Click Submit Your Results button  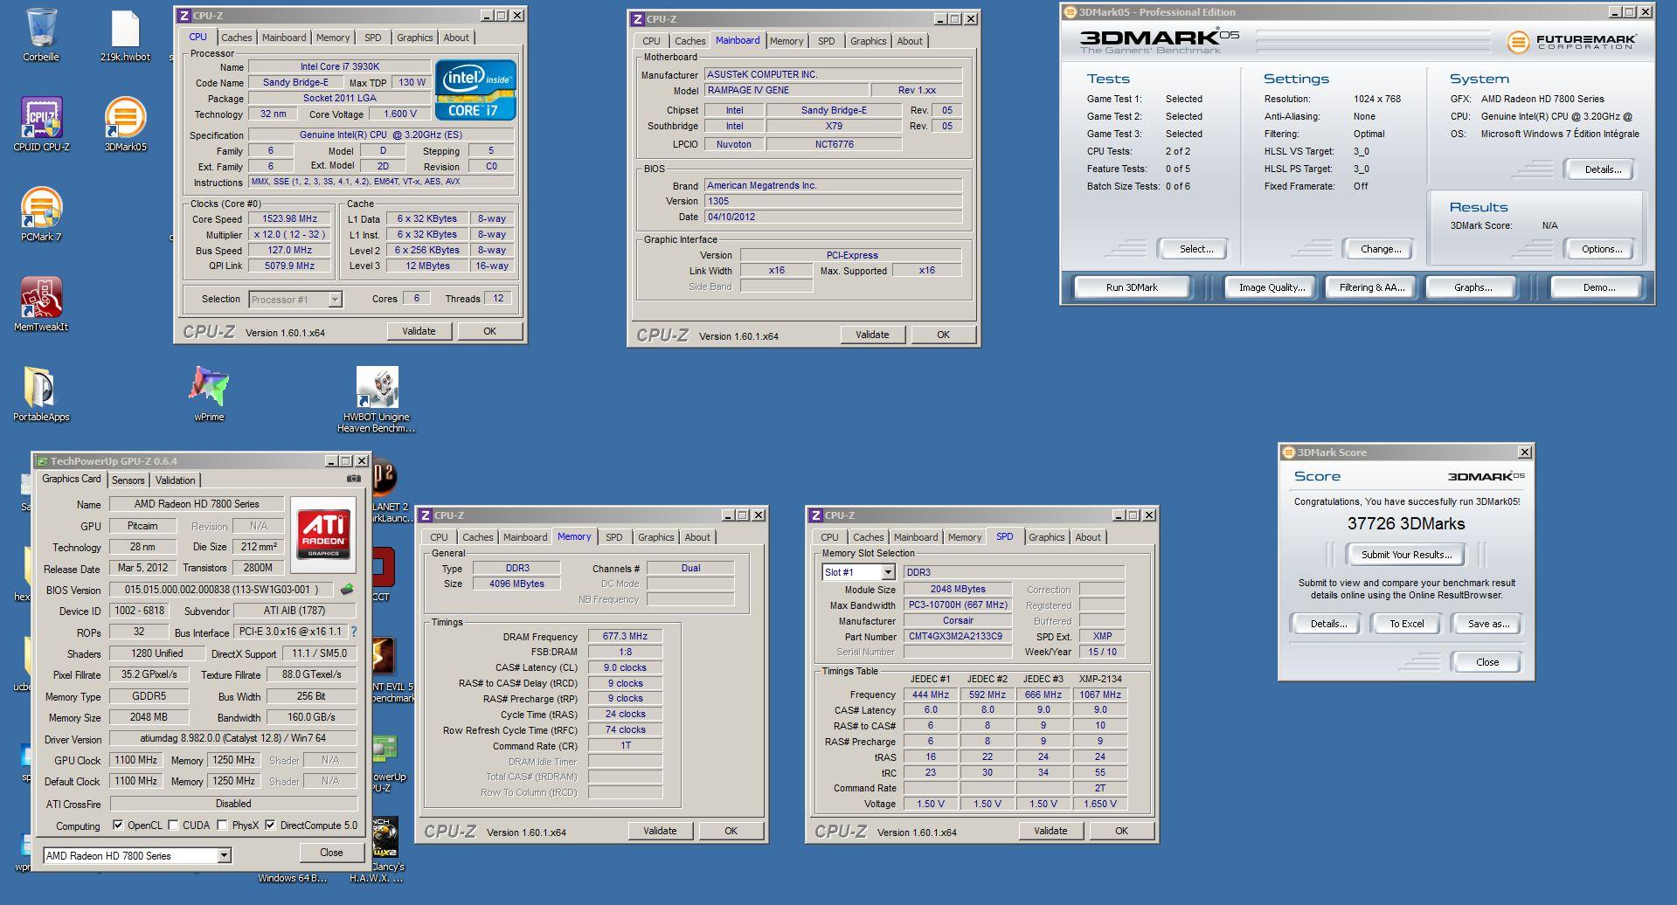pyautogui.click(x=1406, y=555)
